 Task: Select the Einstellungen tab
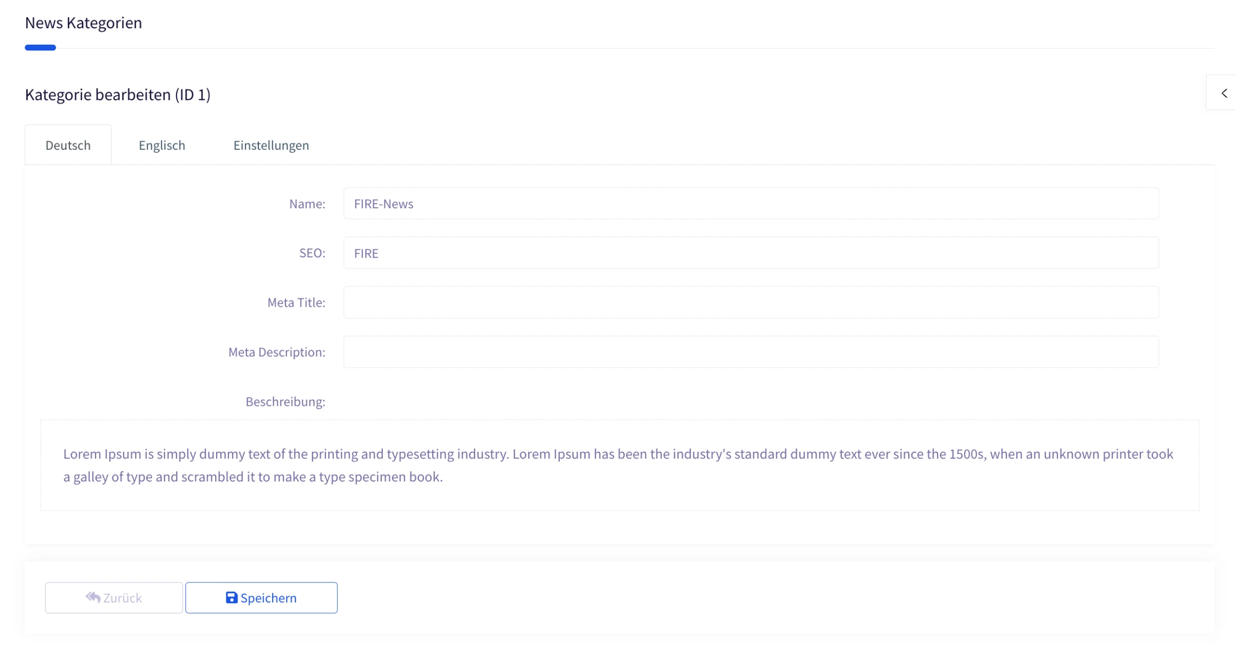coord(271,145)
